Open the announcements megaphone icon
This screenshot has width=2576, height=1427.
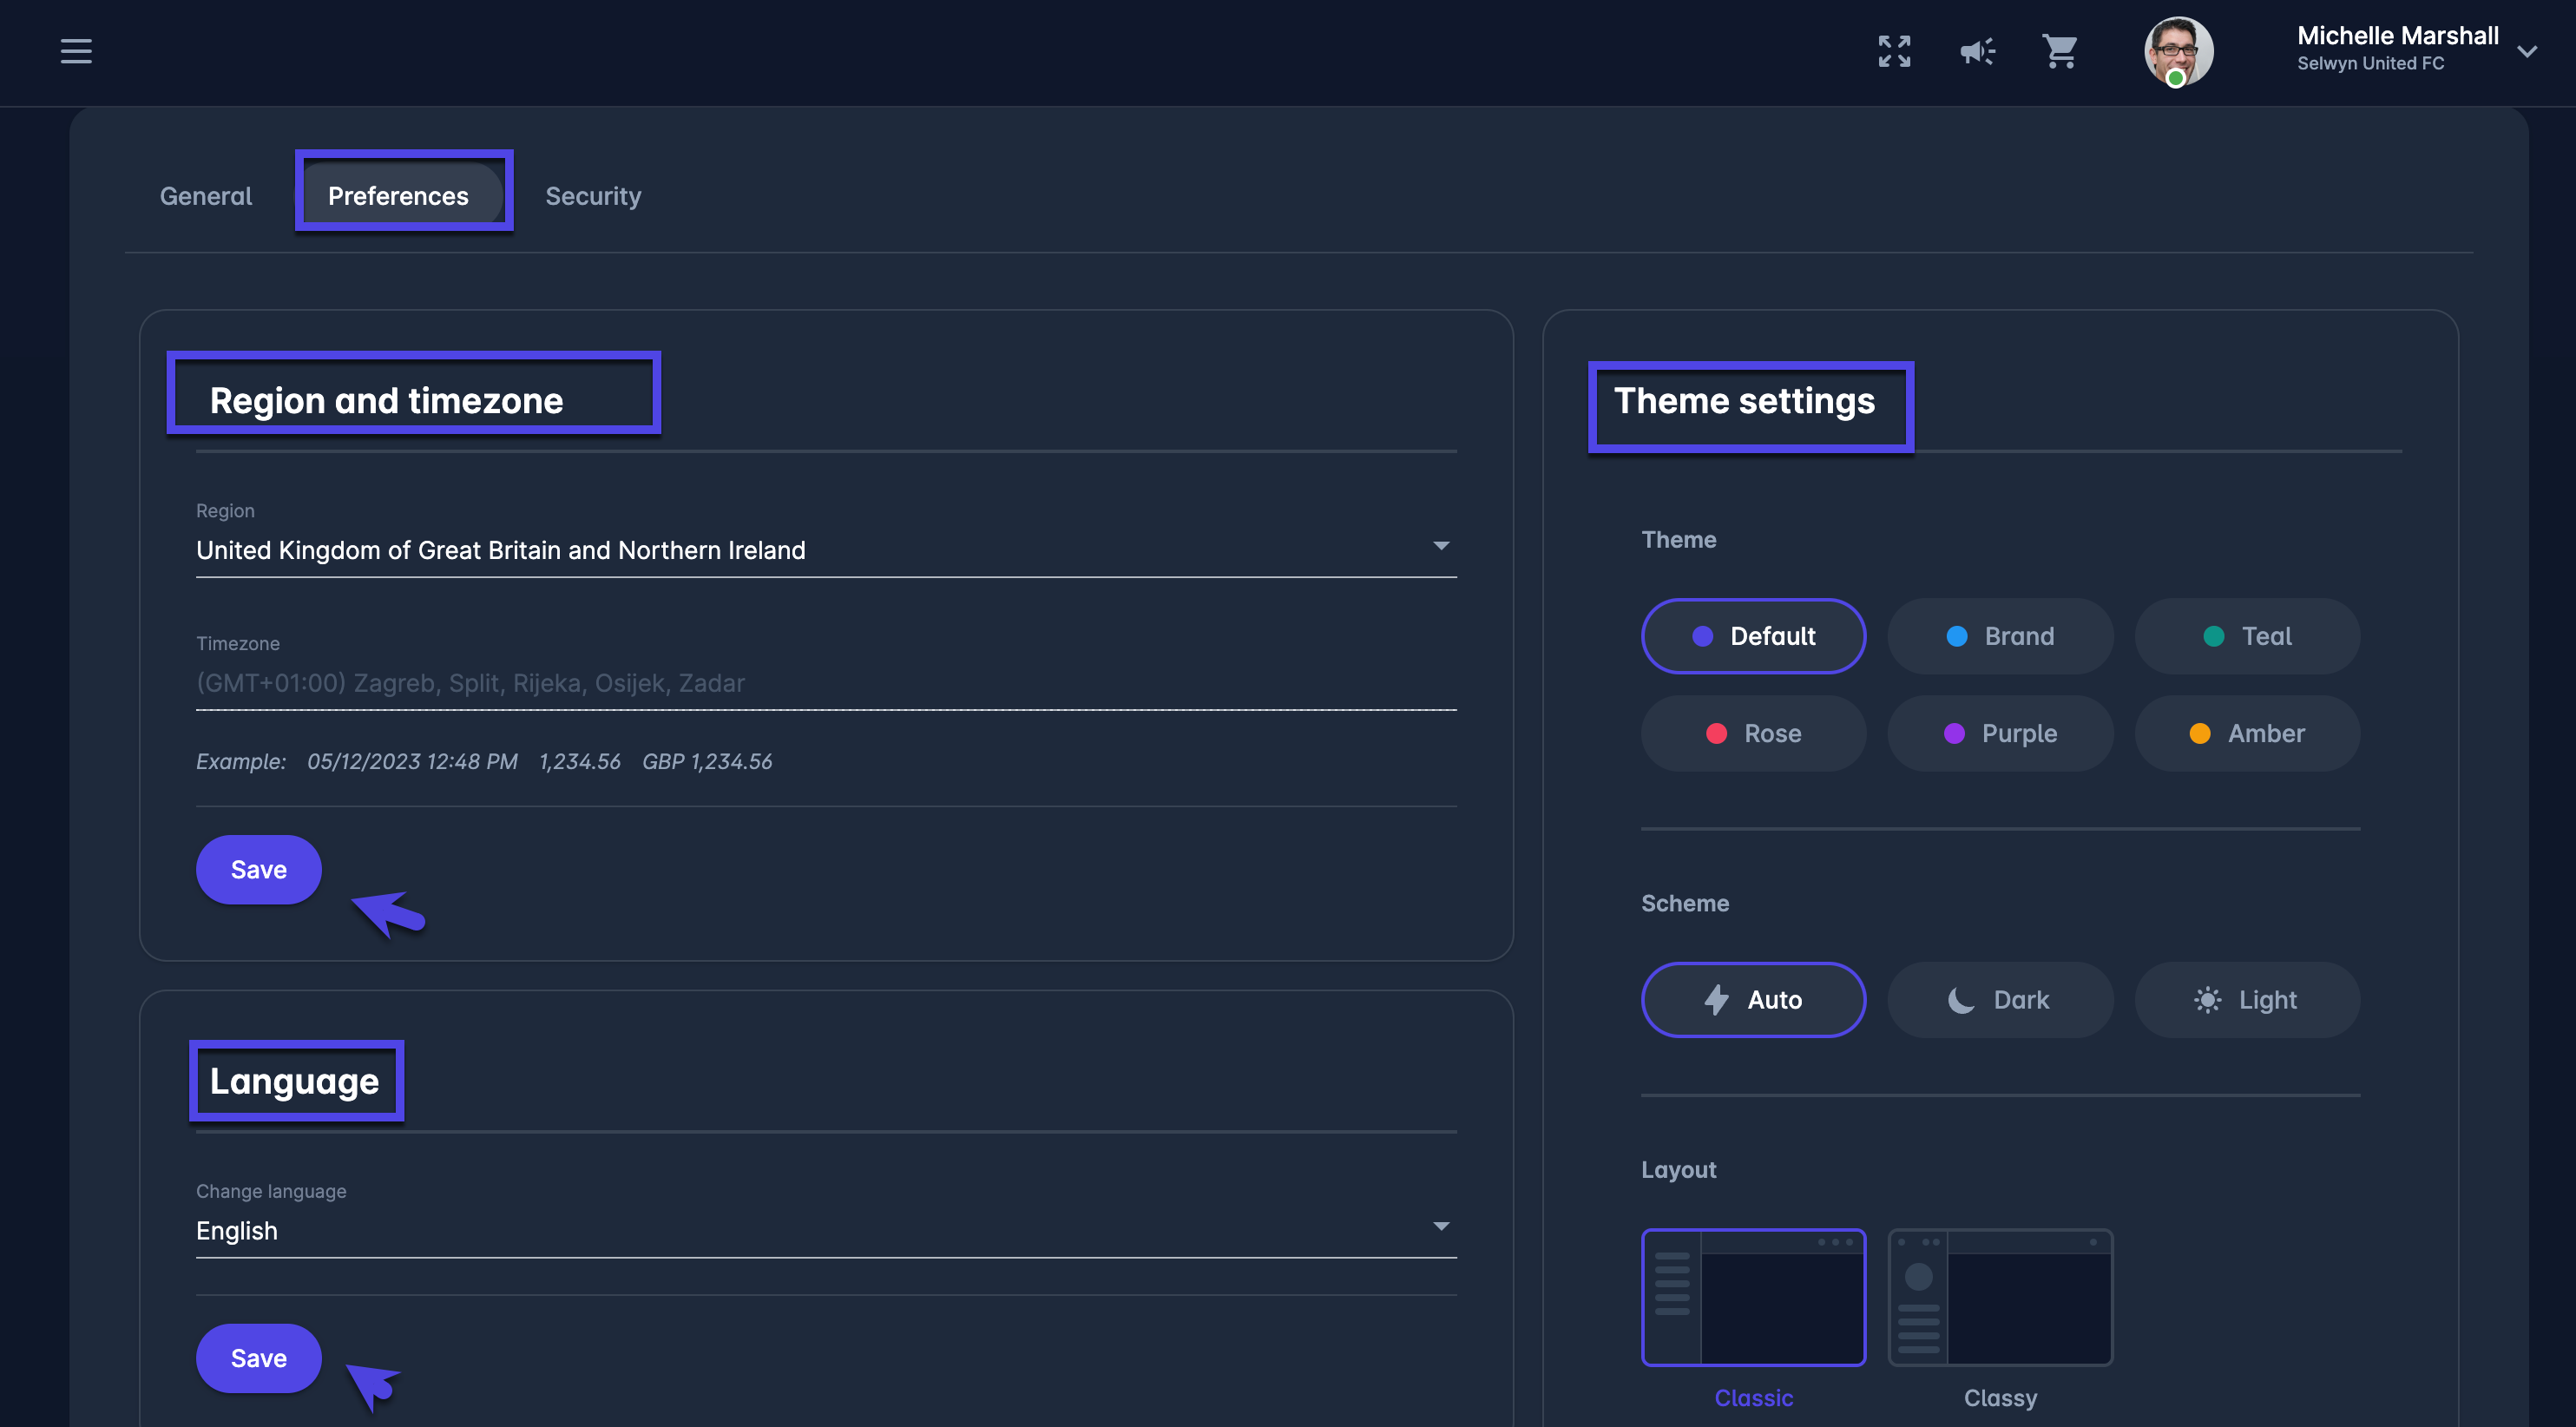pos(1977,51)
